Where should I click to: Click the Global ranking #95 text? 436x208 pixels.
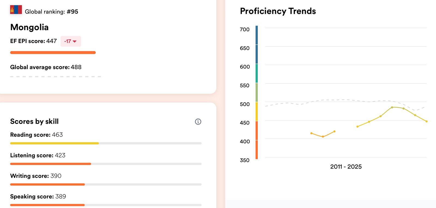tap(52, 12)
